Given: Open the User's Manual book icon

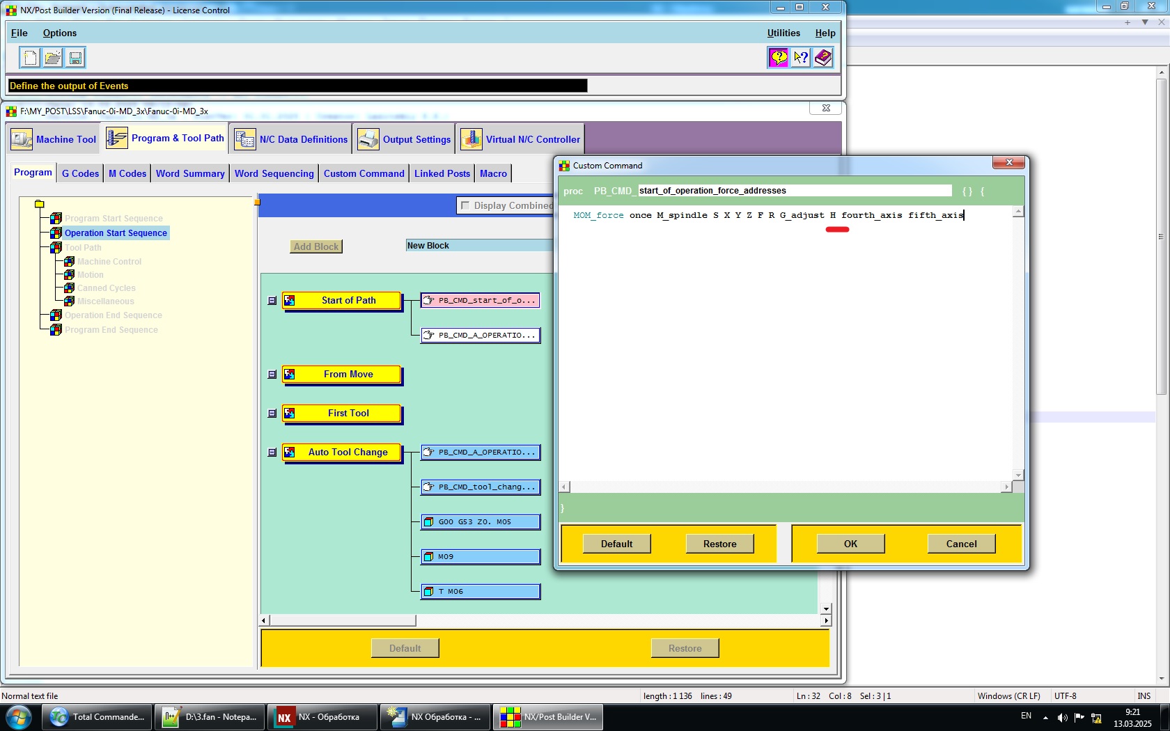Looking at the screenshot, I should point(823,58).
